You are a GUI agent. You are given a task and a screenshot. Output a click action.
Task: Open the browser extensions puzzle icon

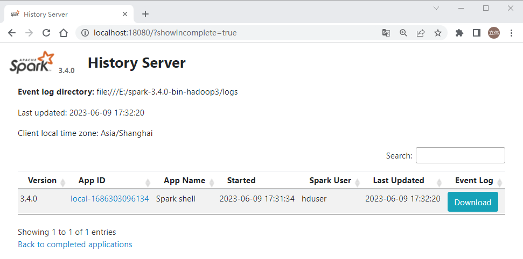pyautogui.click(x=459, y=33)
